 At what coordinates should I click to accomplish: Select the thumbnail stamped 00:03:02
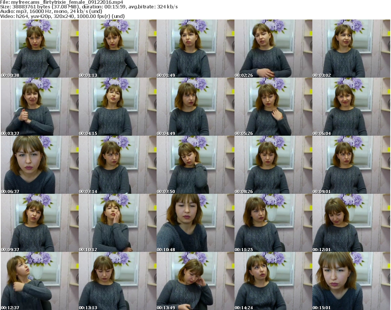[x=351, y=49]
